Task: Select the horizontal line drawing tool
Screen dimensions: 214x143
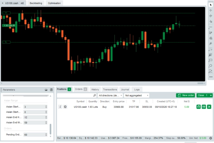Action: 210,27
